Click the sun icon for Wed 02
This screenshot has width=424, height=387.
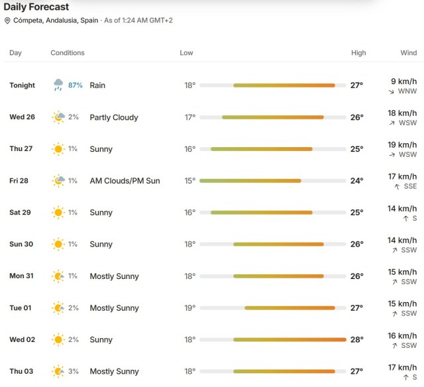click(58, 340)
